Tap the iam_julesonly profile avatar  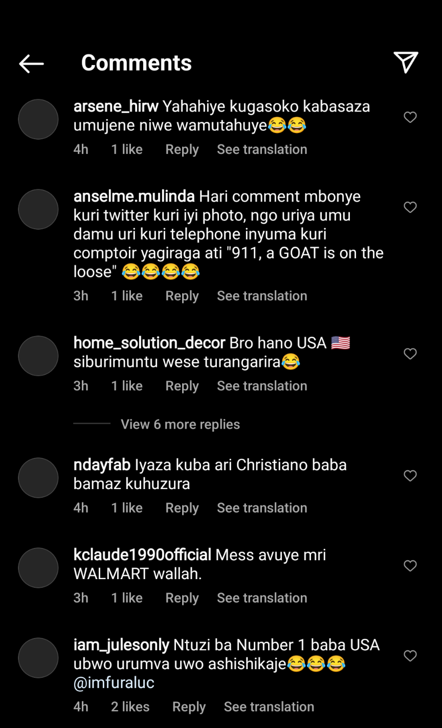38,658
